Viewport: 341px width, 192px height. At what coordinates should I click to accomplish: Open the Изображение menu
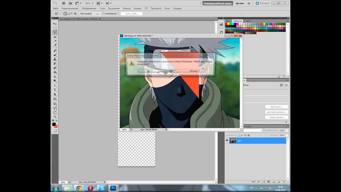click(x=89, y=8)
